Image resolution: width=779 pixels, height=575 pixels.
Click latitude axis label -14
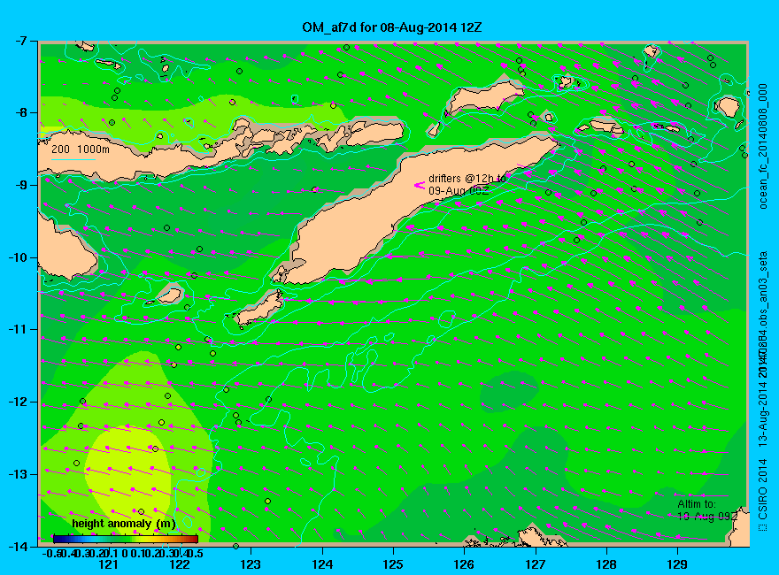tap(17, 546)
